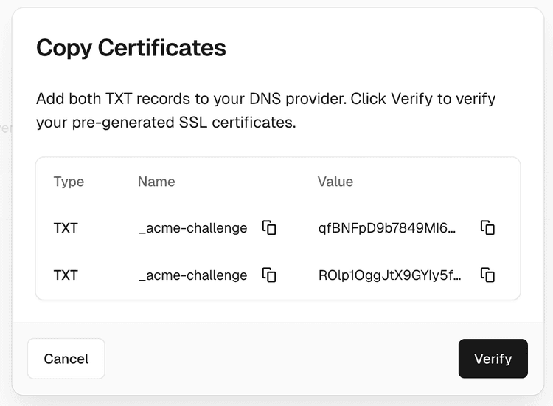Image resolution: width=553 pixels, height=406 pixels.
Task: Select the TXT type in first row
Action: (66, 228)
